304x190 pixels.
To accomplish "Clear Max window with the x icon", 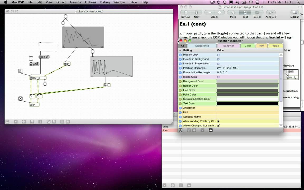I will click(x=164, y=185).
